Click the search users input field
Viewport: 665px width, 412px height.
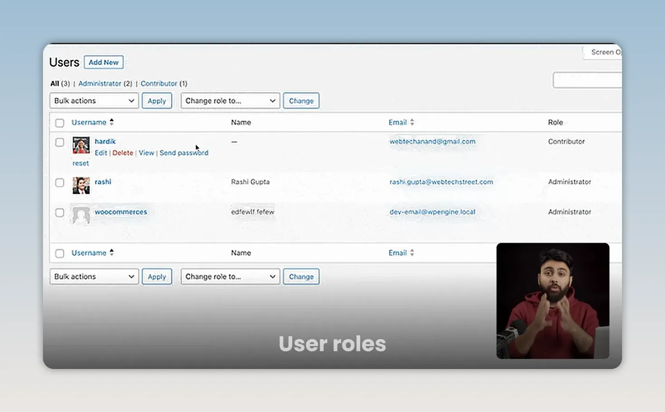pos(587,80)
